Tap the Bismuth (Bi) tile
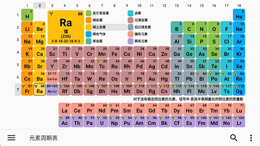Image resolution: width=260 pixels, height=146 pixels. (201, 77)
